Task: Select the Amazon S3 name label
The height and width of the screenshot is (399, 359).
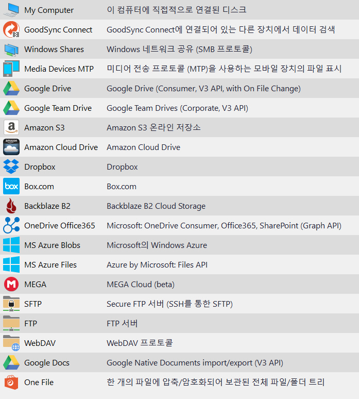Action: click(x=44, y=128)
